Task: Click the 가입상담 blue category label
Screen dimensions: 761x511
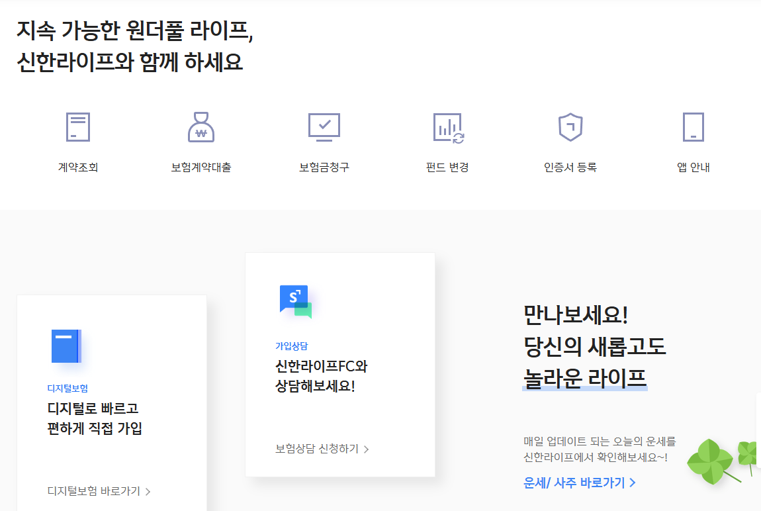Action: pos(292,346)
